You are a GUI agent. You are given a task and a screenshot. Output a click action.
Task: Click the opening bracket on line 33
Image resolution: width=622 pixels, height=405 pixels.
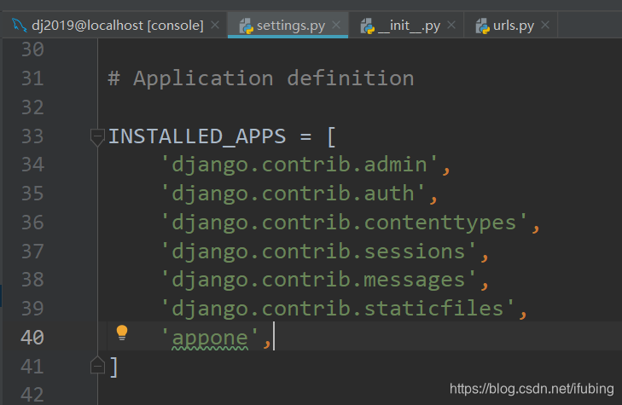click(331, 137)
